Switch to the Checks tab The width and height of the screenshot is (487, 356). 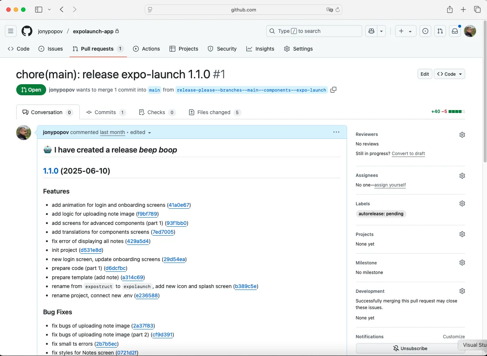point(157,112)
